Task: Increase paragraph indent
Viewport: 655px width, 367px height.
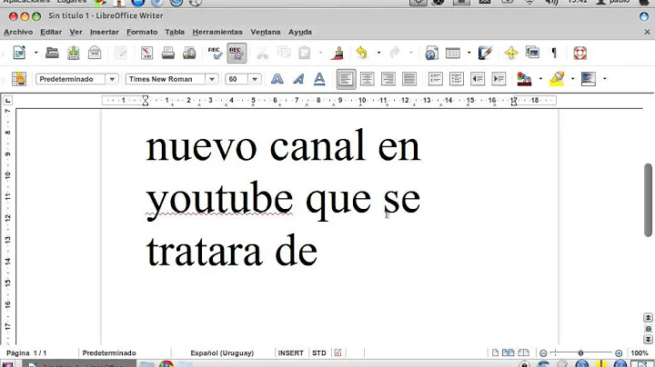Action: pyautogui.click(x=499, y=79)
